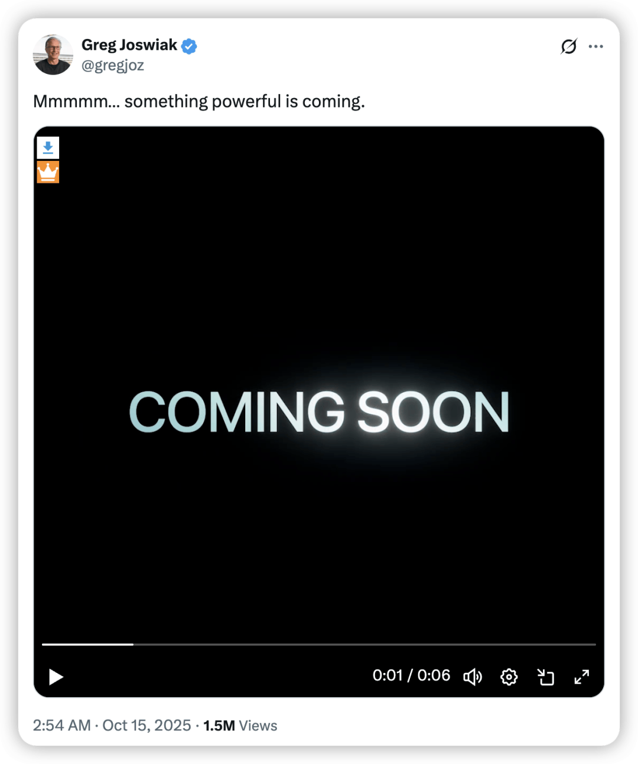Click the Greg Joswiak display name
This screenshot has height=764, width=638.
129,45
